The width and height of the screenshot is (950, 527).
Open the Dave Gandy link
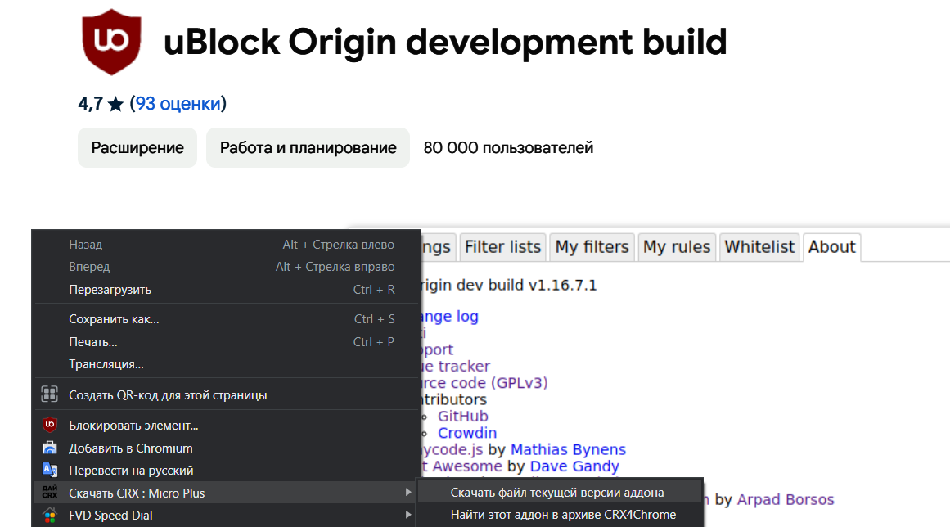[x=574, y=466]
